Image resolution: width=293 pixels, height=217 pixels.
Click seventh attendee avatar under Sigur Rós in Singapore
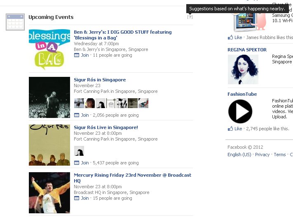(x=143, y=103)
